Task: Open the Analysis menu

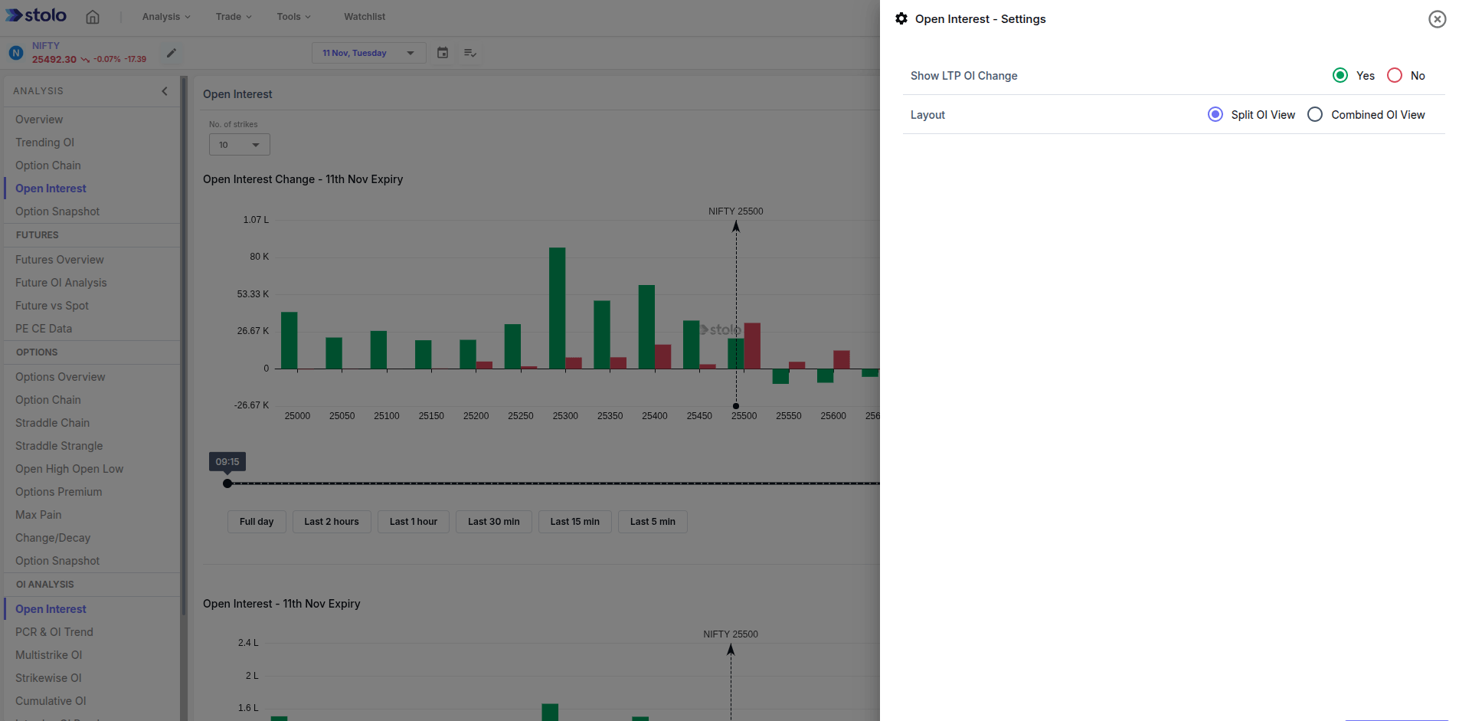Action: (x=165, y=17)
